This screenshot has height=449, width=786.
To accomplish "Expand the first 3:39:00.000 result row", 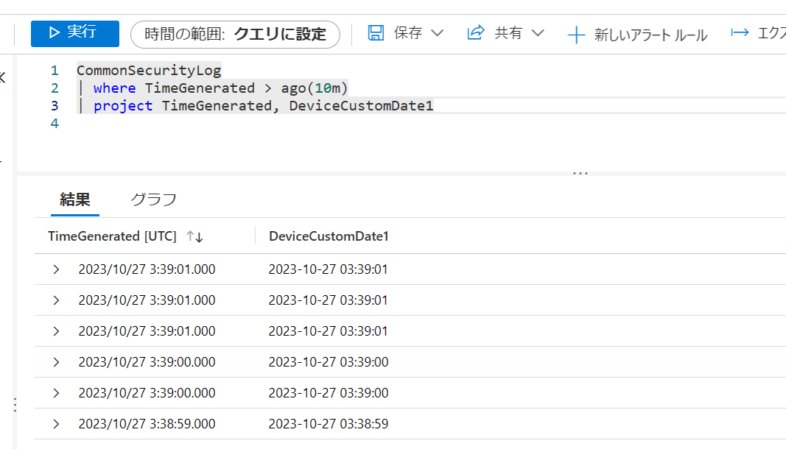I will pyautogui.click(x=56, y=362).
